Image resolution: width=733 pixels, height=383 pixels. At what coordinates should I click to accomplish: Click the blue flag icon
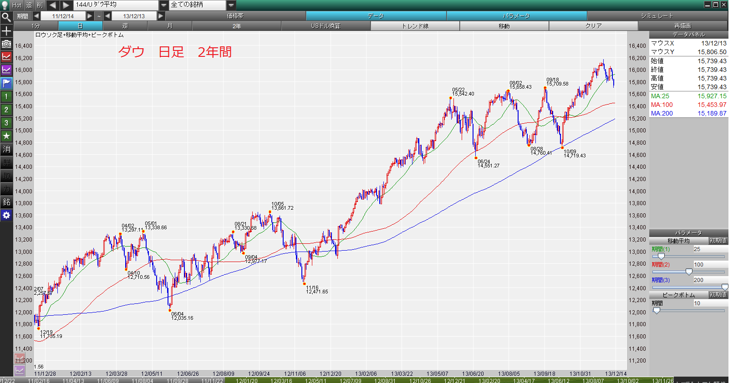click(x=6, y=83)
